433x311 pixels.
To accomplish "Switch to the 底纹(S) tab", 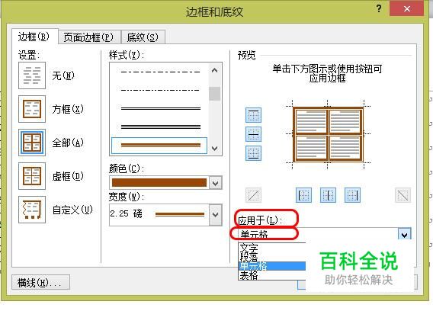I will pos(143,37).
